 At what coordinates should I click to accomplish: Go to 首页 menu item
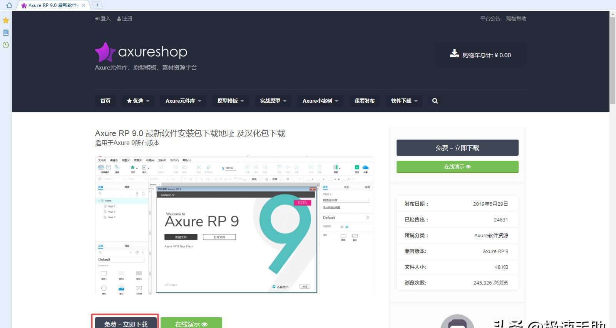[x=105, y=101]
